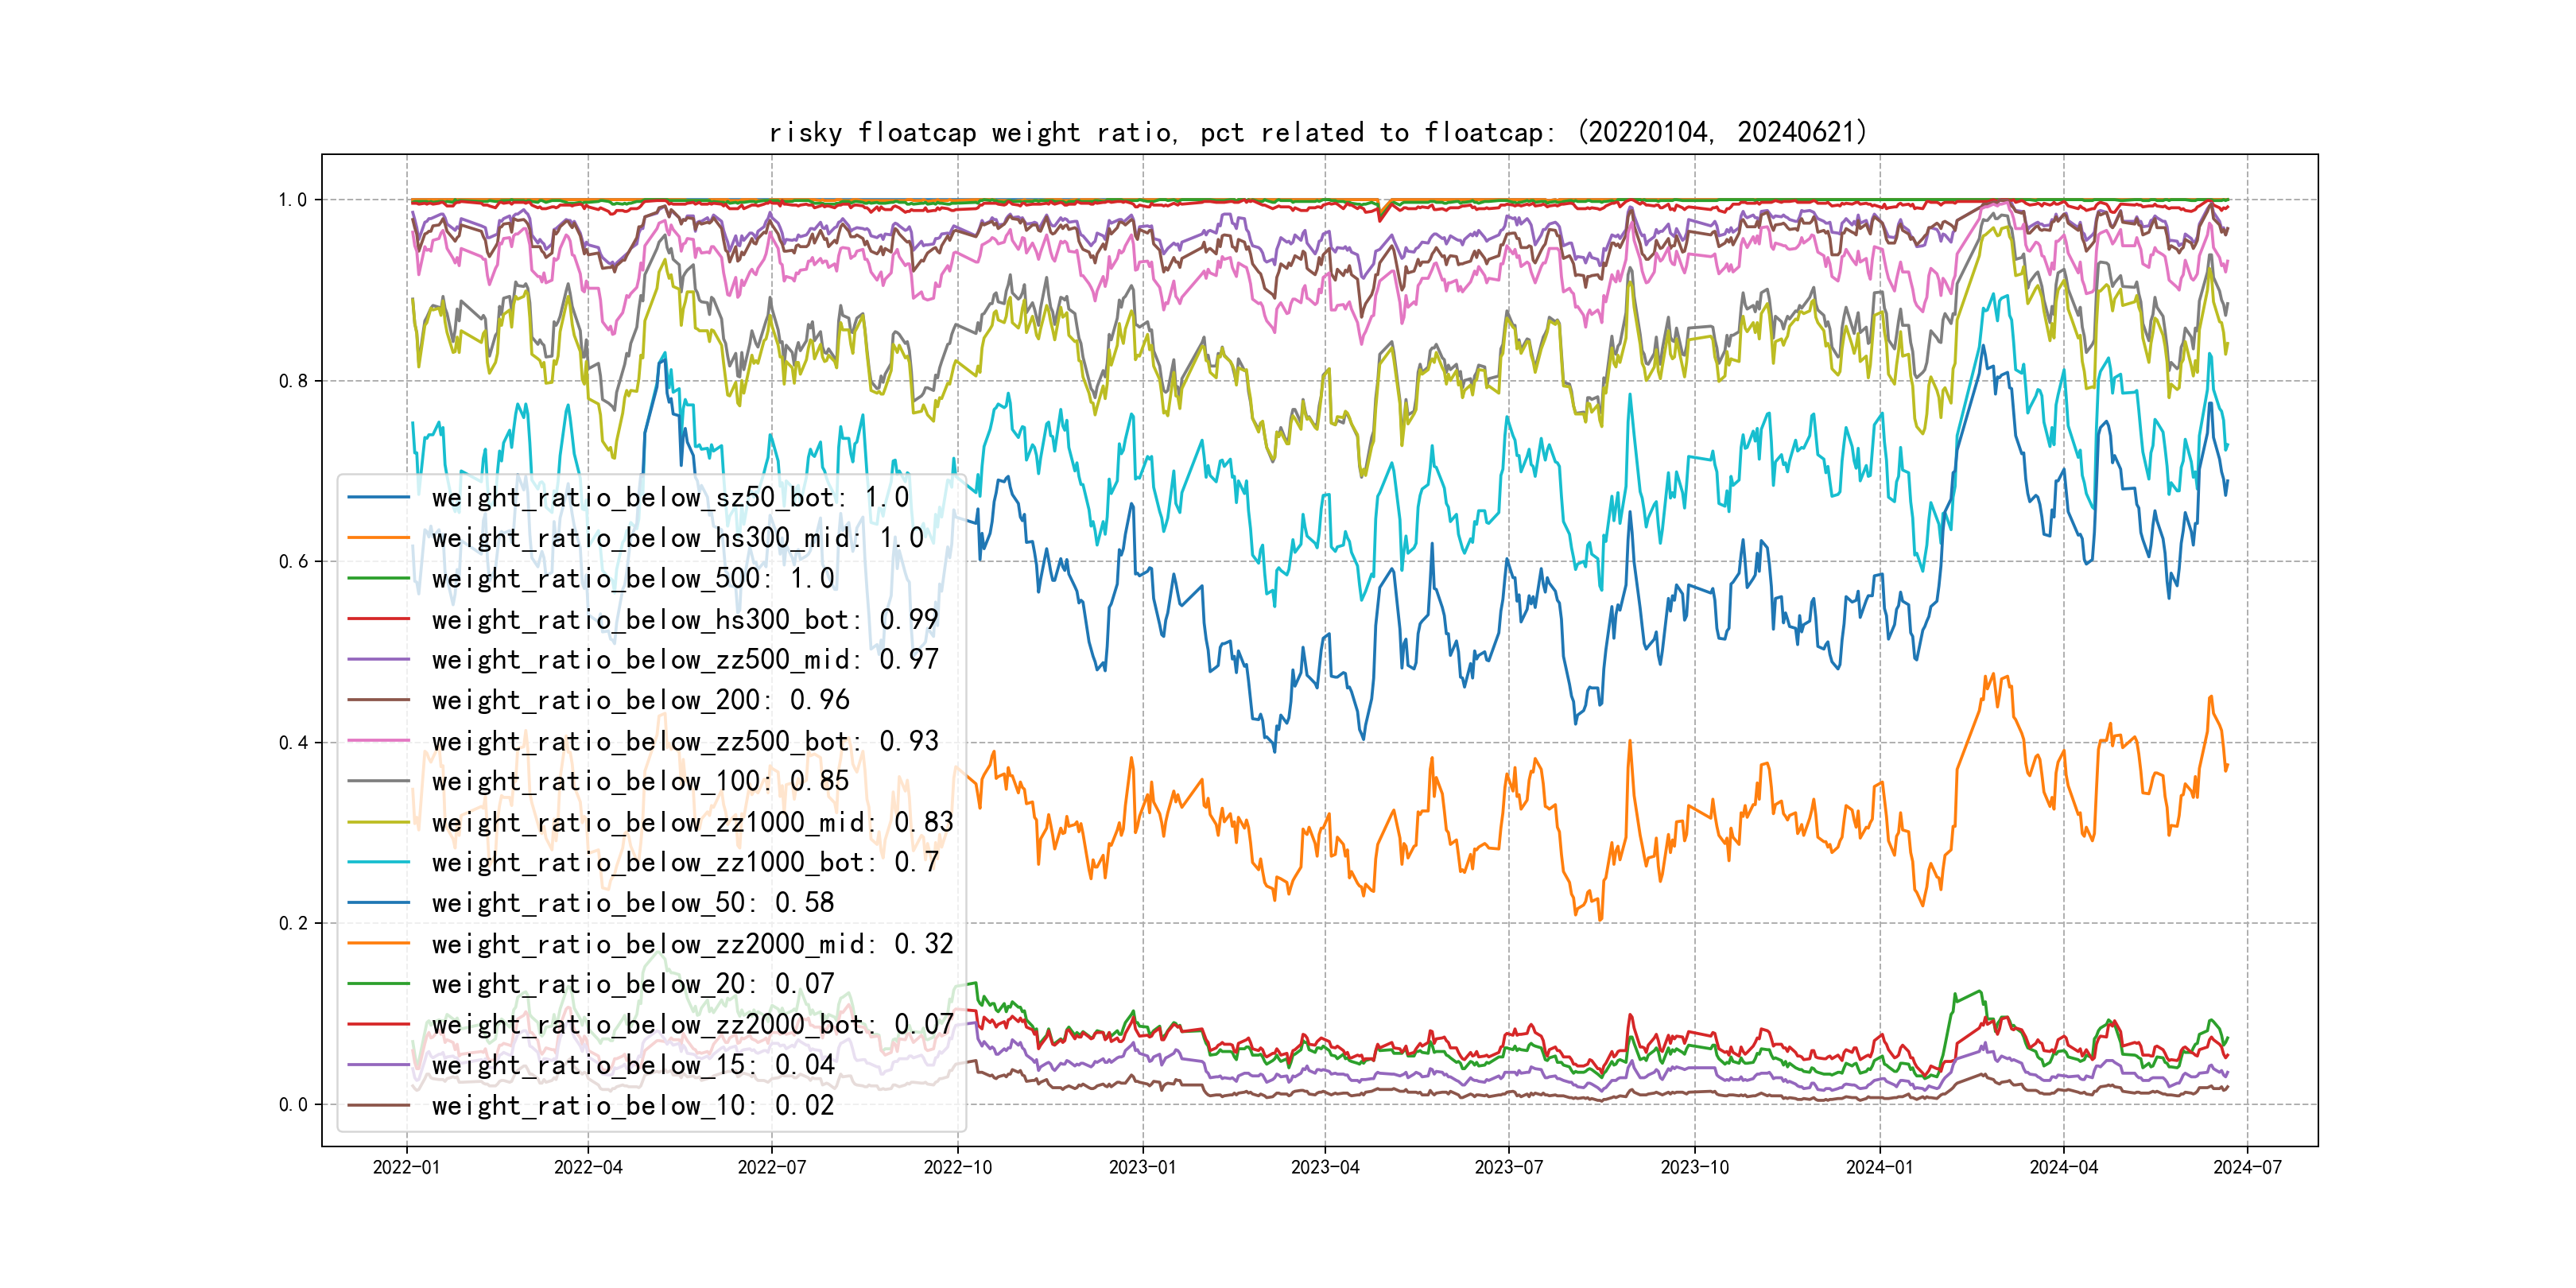Click legend entry weight_ratio_below_100
This screenshot has height=1288, width=2576.
640,781
